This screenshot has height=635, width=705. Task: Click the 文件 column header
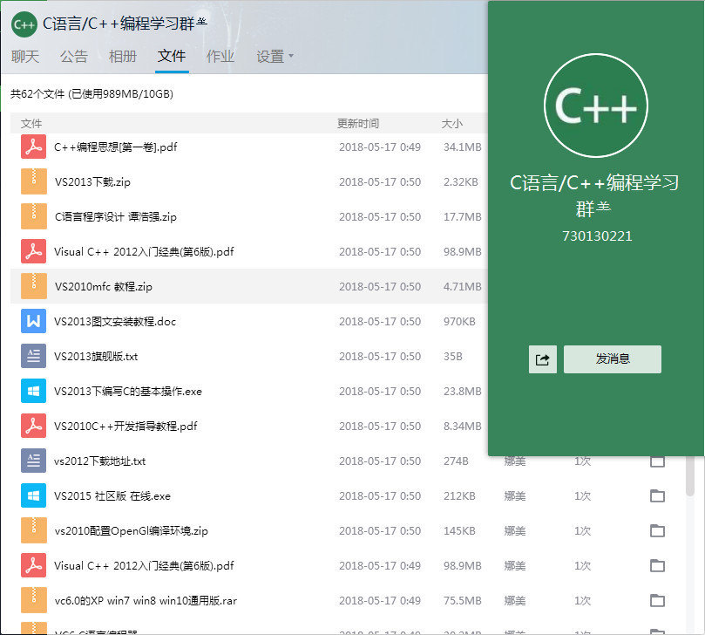click(31, 123)
